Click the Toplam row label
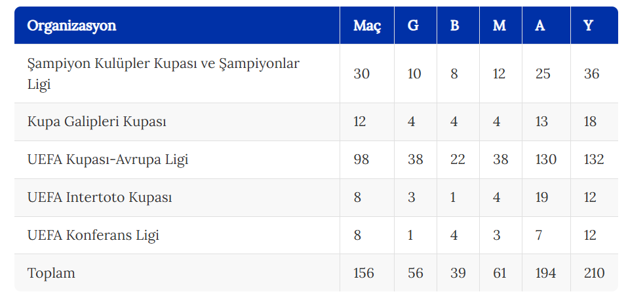This screenshot has width=628, height=296. click(x=51, y=273)
